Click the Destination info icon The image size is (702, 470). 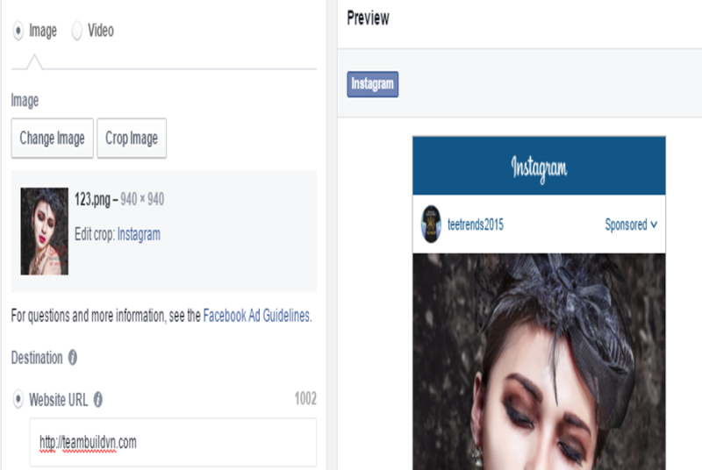pos(73,357)
